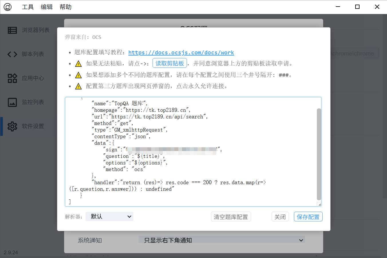Expand the 系统通知 notification dropdown

(x=222, y=240)
